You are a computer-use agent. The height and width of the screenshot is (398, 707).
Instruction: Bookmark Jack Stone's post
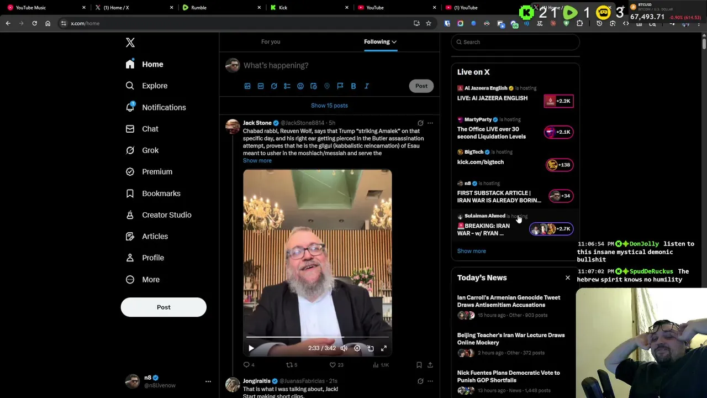point(419,365)
